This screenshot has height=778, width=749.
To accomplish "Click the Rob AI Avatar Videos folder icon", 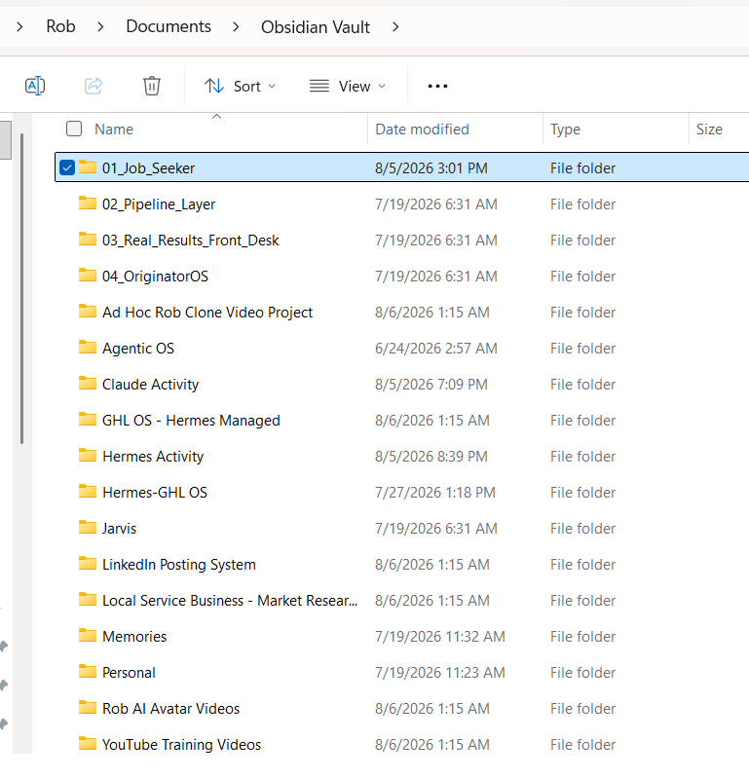I will tap(88, 708).
